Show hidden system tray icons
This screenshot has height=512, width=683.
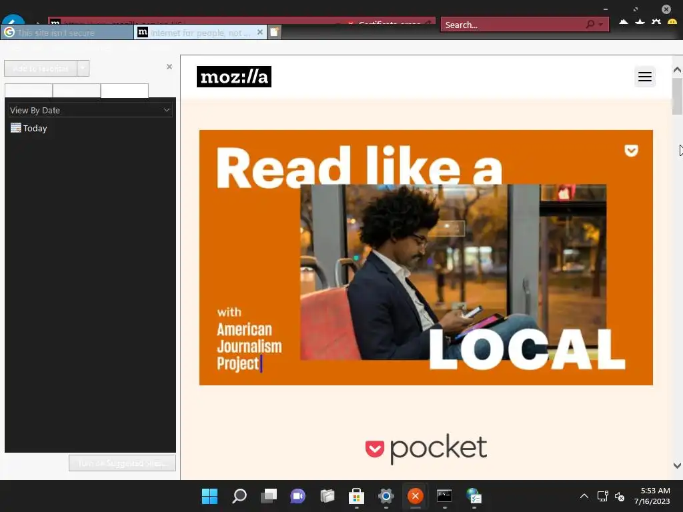584,496
